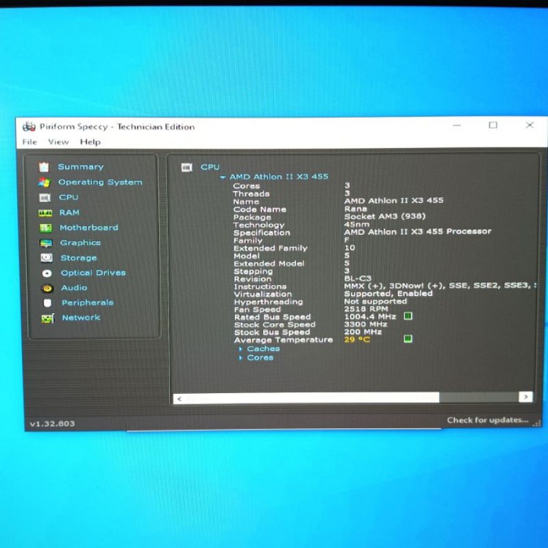The image size is (548, 548).
Task: Collapse the AMD Athlon II X3 455 node
Action: point(223,177)
